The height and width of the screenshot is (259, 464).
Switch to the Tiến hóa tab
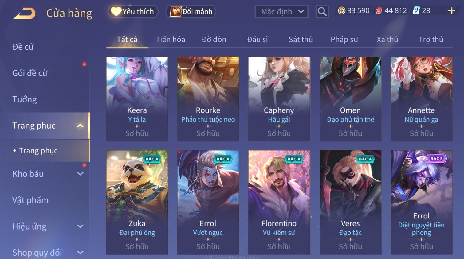pyautogui.click(x=170, y=40)
